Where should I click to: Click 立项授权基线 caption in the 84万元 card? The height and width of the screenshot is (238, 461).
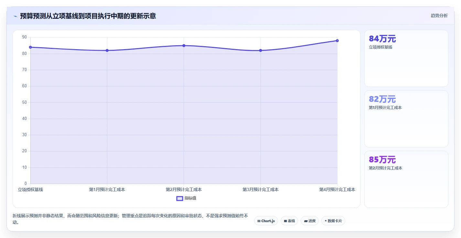(x=381, y=47)
